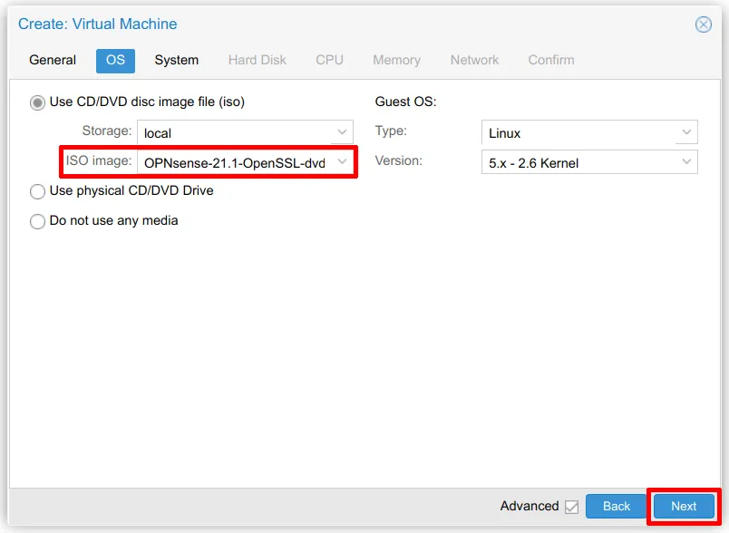Switch to the System tab

click(x=176, y=60)
